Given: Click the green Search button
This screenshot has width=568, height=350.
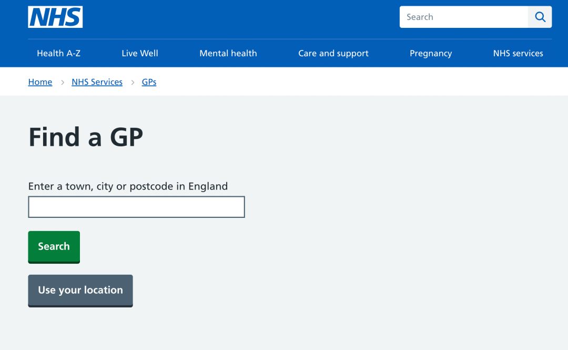Looking at the screenshot, I should tap(54, 247).
